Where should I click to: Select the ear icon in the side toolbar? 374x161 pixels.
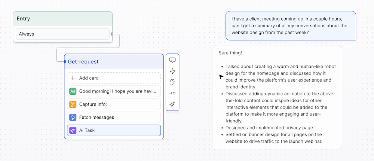click(172, 82)
